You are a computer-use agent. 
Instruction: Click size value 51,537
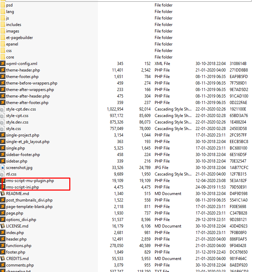click(117, 220)
